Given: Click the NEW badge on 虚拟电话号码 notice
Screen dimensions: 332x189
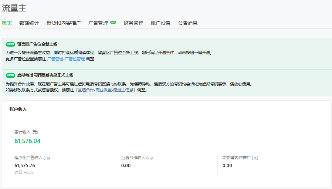Looking at the screenshot, I should pos(10,75).
